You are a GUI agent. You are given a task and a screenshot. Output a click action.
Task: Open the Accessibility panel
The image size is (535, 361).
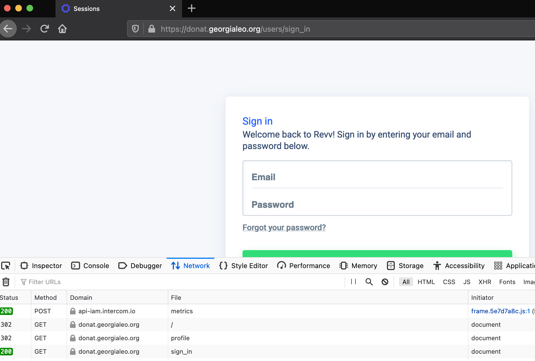(x=459, y=266)
